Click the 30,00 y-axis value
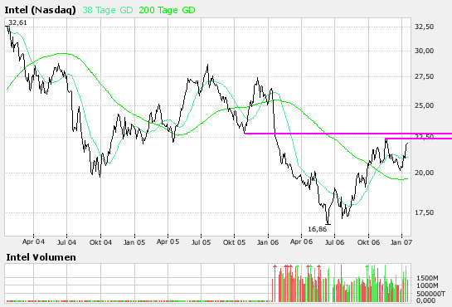Viewport: 452px width, 307px height. coord(424,51)
